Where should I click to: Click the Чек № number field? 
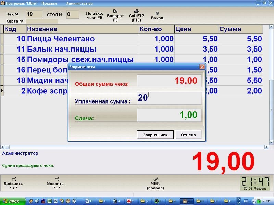point(35,14)
